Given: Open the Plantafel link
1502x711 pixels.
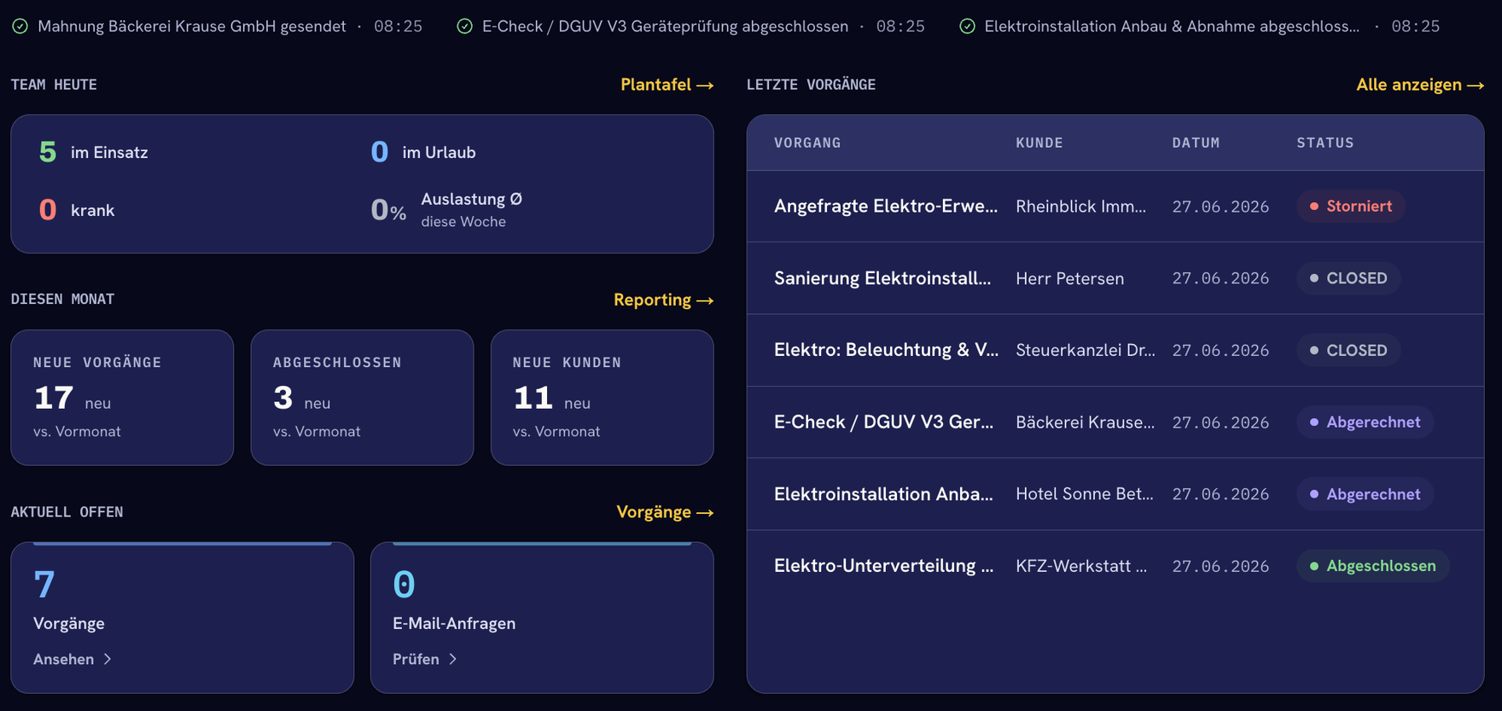Looking at the screenshot, I should pos(667,85).
